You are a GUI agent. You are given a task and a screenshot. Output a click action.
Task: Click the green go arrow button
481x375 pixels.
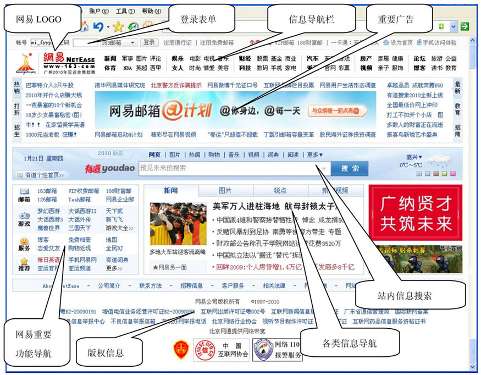point(465,26)
